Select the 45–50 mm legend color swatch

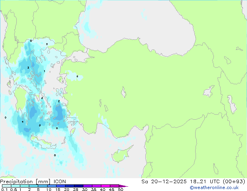pyautogui.click(x=115, y=186)
